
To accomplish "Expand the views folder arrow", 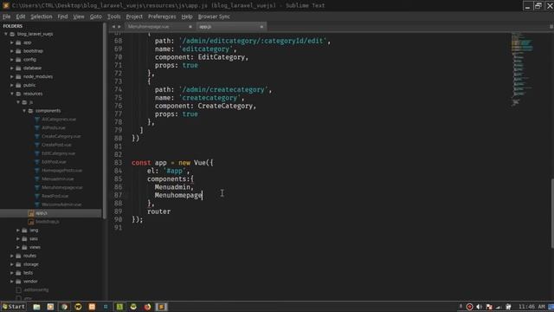I will pos(18,247).
